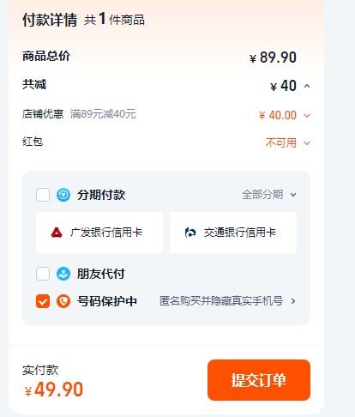This screenshot has height=417, width=355.
Task: Submit order with 提交订单 button
Action: tap(259, 380)
